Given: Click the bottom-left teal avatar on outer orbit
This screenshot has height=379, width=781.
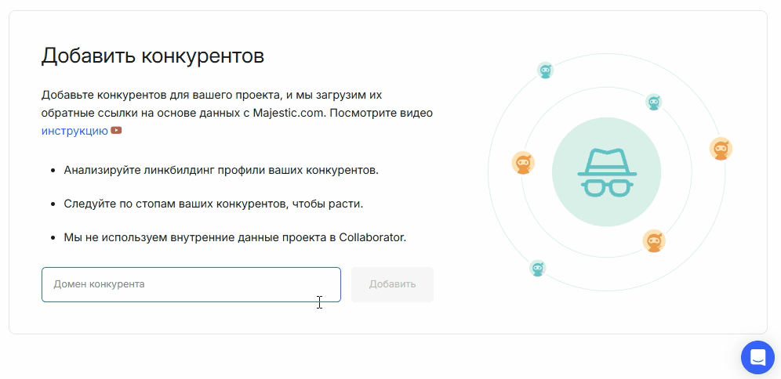Looking at the screenshot, I should (538, 269).
